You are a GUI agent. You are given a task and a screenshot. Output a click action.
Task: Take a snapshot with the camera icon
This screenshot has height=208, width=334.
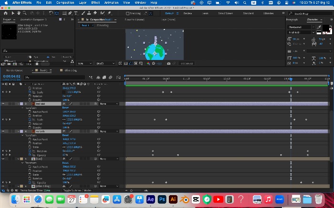coord(169,63)
